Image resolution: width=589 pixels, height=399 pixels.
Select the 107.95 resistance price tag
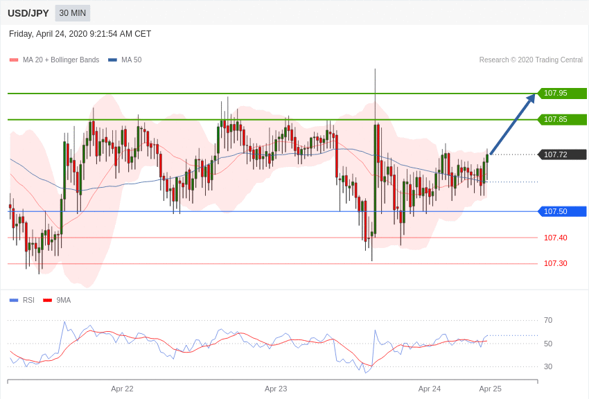click(562, 93)
